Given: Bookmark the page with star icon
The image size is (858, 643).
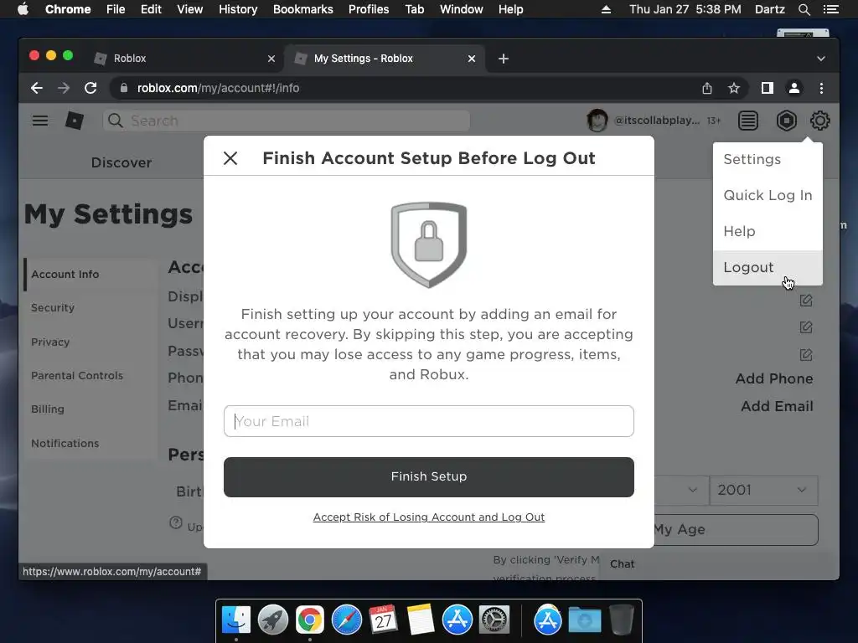Looking at the screenshot, I should click(x=734, y=88).
